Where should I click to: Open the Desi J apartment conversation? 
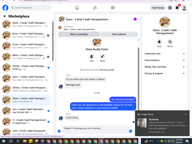pyautogui.click(x=26, y=78)
